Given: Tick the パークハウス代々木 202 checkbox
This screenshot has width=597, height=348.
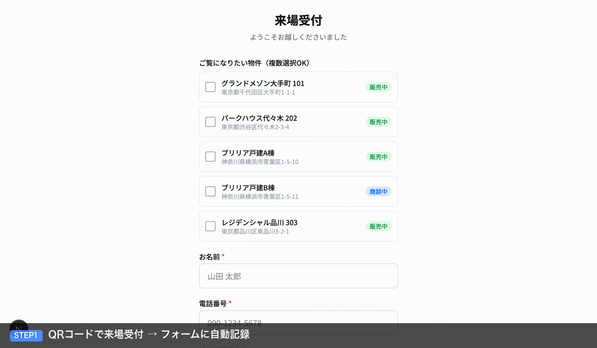Looking at the screenshot, I should coord(210,122).
